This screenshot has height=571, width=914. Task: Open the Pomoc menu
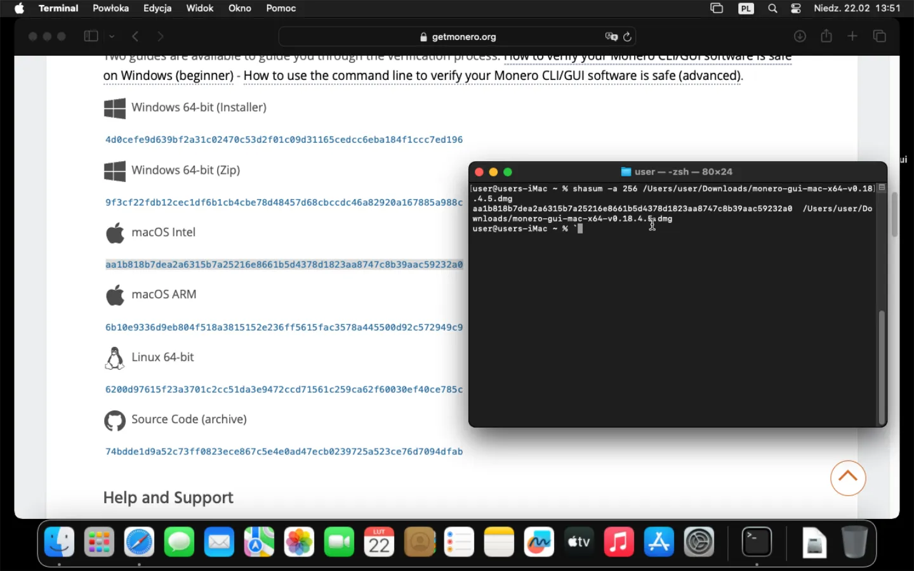[x=281, y=8]
